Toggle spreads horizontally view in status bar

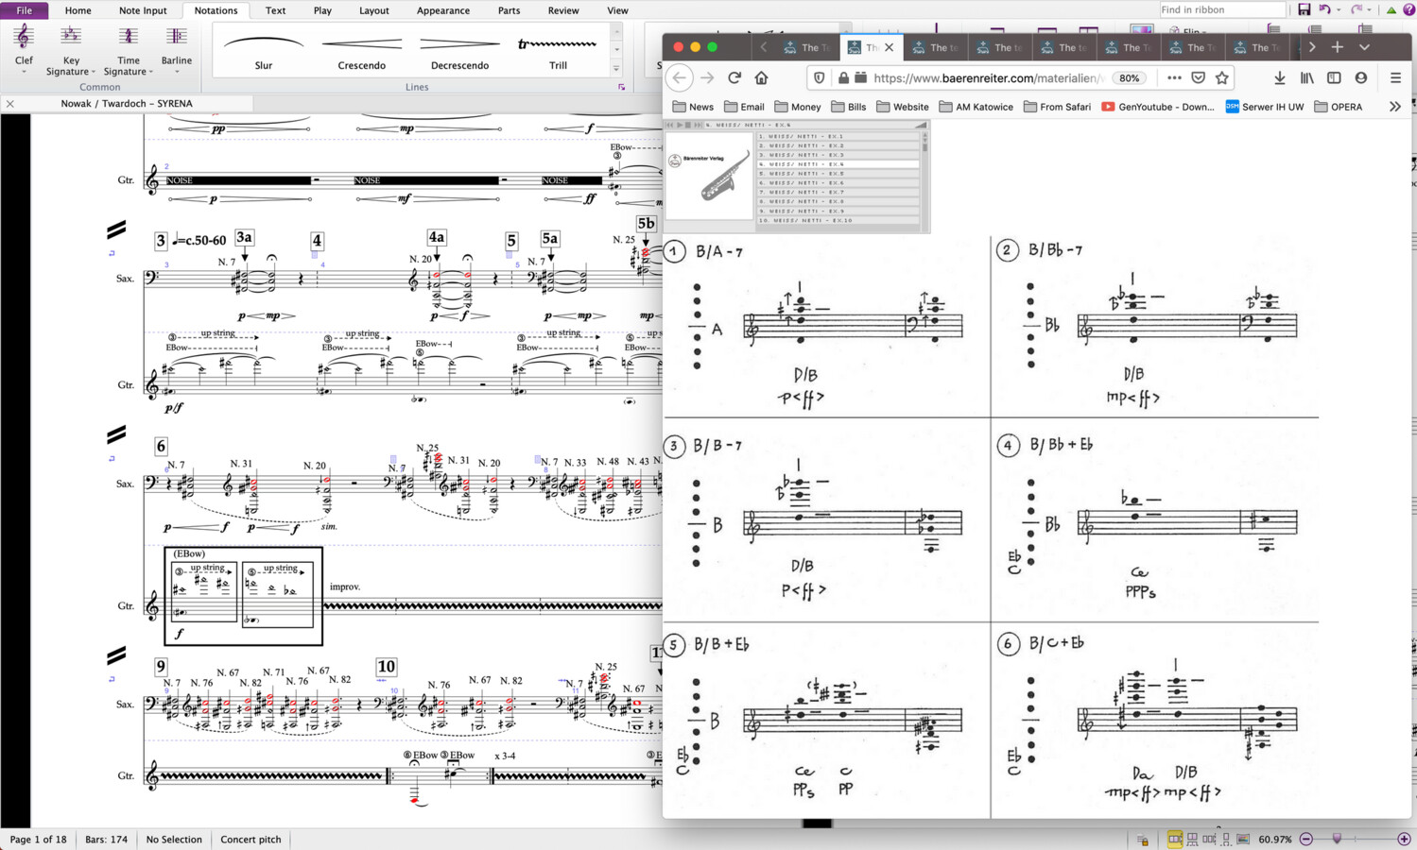pyautogui.click(x=1174, y=839)
